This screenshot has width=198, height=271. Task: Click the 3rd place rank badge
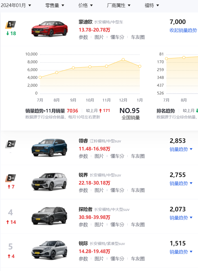click(10, 178)
